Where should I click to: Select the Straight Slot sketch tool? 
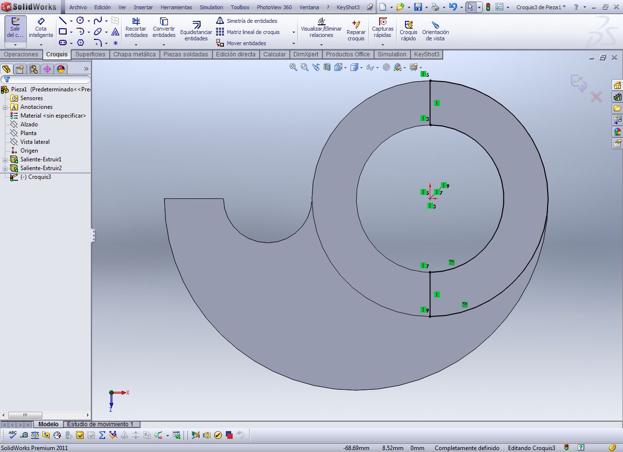click(x=63, y=43)
